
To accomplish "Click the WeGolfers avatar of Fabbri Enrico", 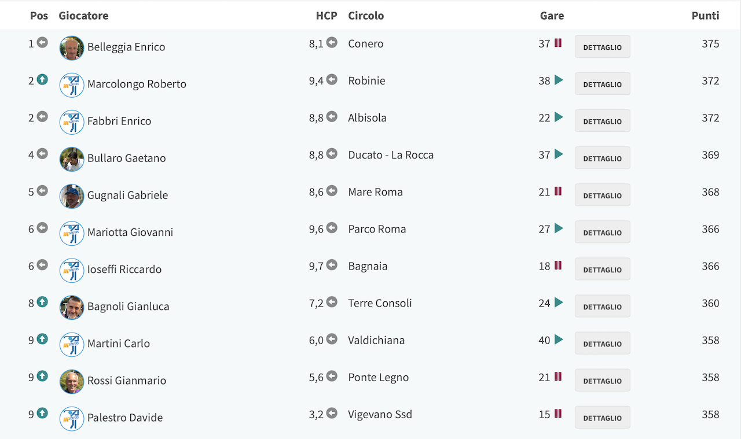I will click(72, 122).
